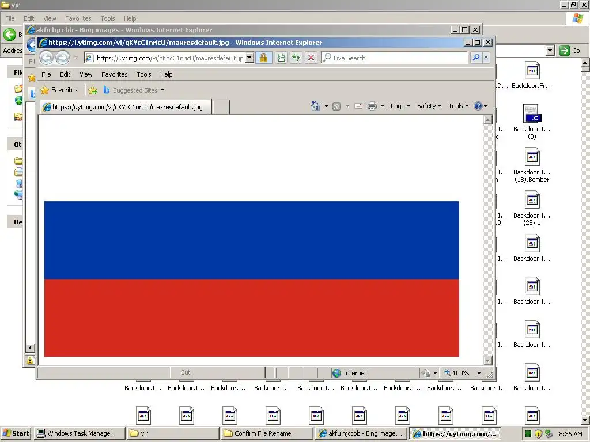Click left scroll arrow in Bing images window
This screenshot has width=590, height=442.
coord(30,348)
